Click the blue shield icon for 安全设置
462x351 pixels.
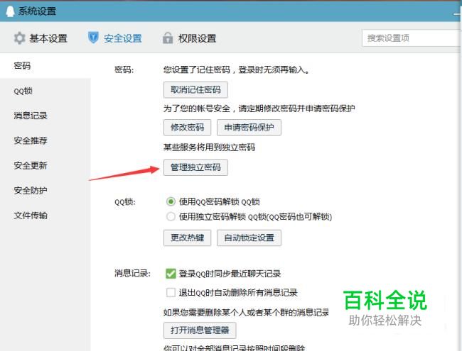[93, 38]
